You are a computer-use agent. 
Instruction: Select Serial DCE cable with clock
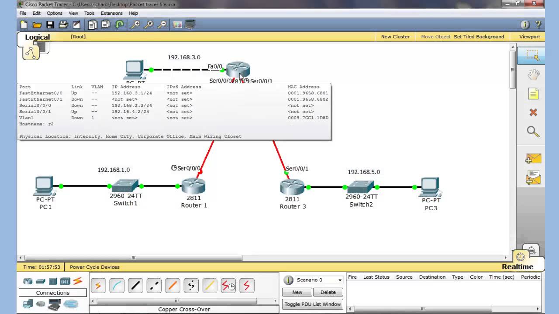(228, 286)
